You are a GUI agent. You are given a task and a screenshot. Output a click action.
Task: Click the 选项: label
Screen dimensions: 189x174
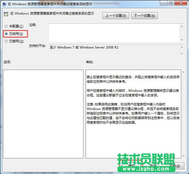tap(7, 62)
